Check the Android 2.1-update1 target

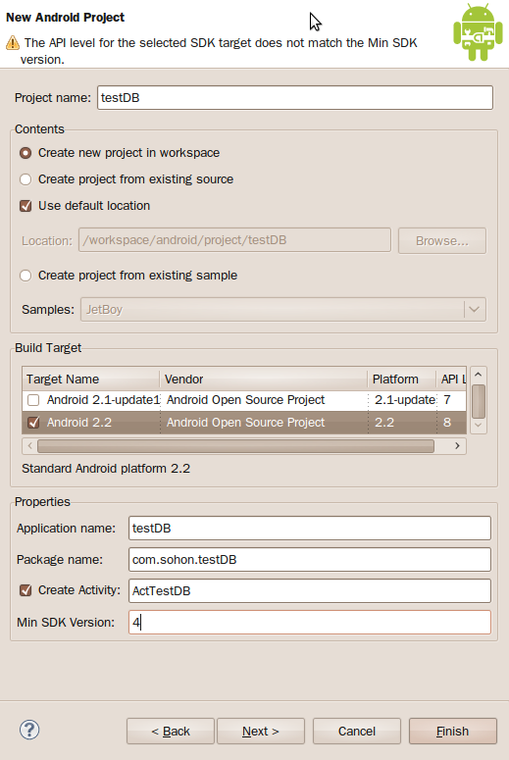[33, 400]
